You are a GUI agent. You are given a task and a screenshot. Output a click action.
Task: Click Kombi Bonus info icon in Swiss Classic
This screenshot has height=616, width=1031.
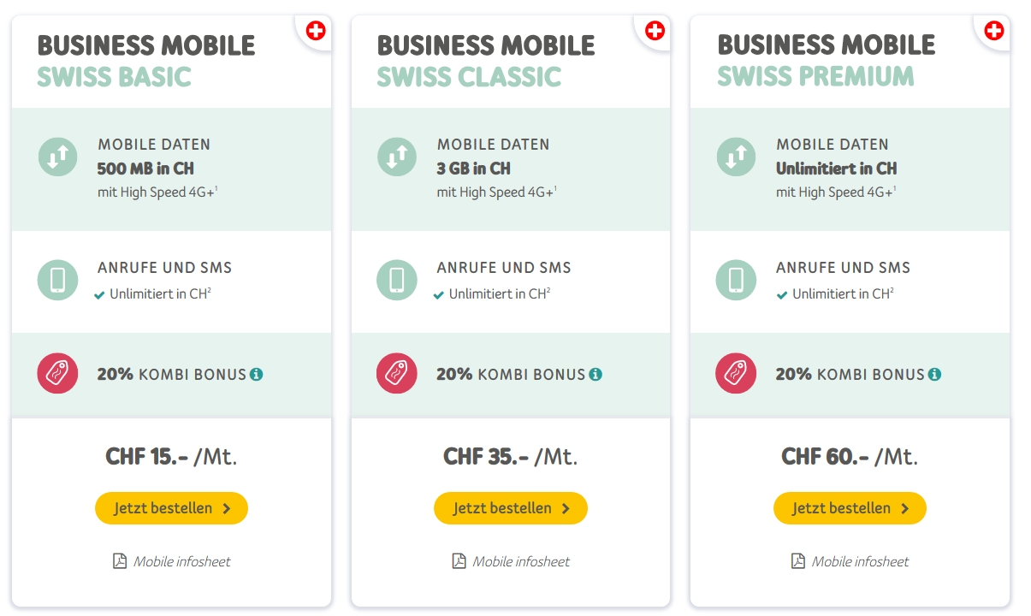(x=595, y=375)
